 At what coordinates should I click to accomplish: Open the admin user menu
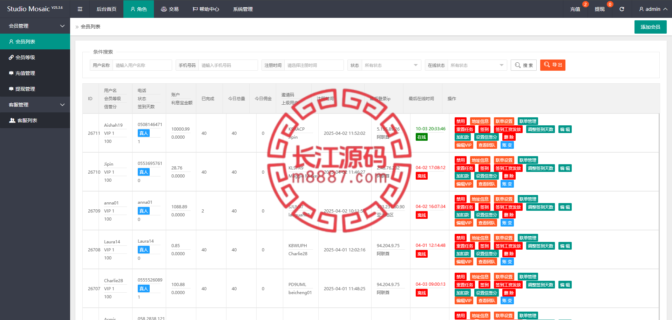click(x=653, y=9)
